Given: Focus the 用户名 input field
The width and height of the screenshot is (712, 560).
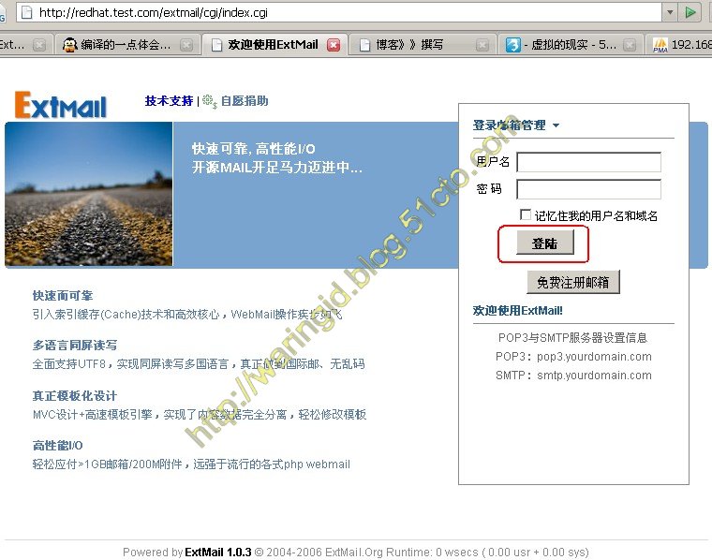Looking at the screenshot, I should click(588, 162).
